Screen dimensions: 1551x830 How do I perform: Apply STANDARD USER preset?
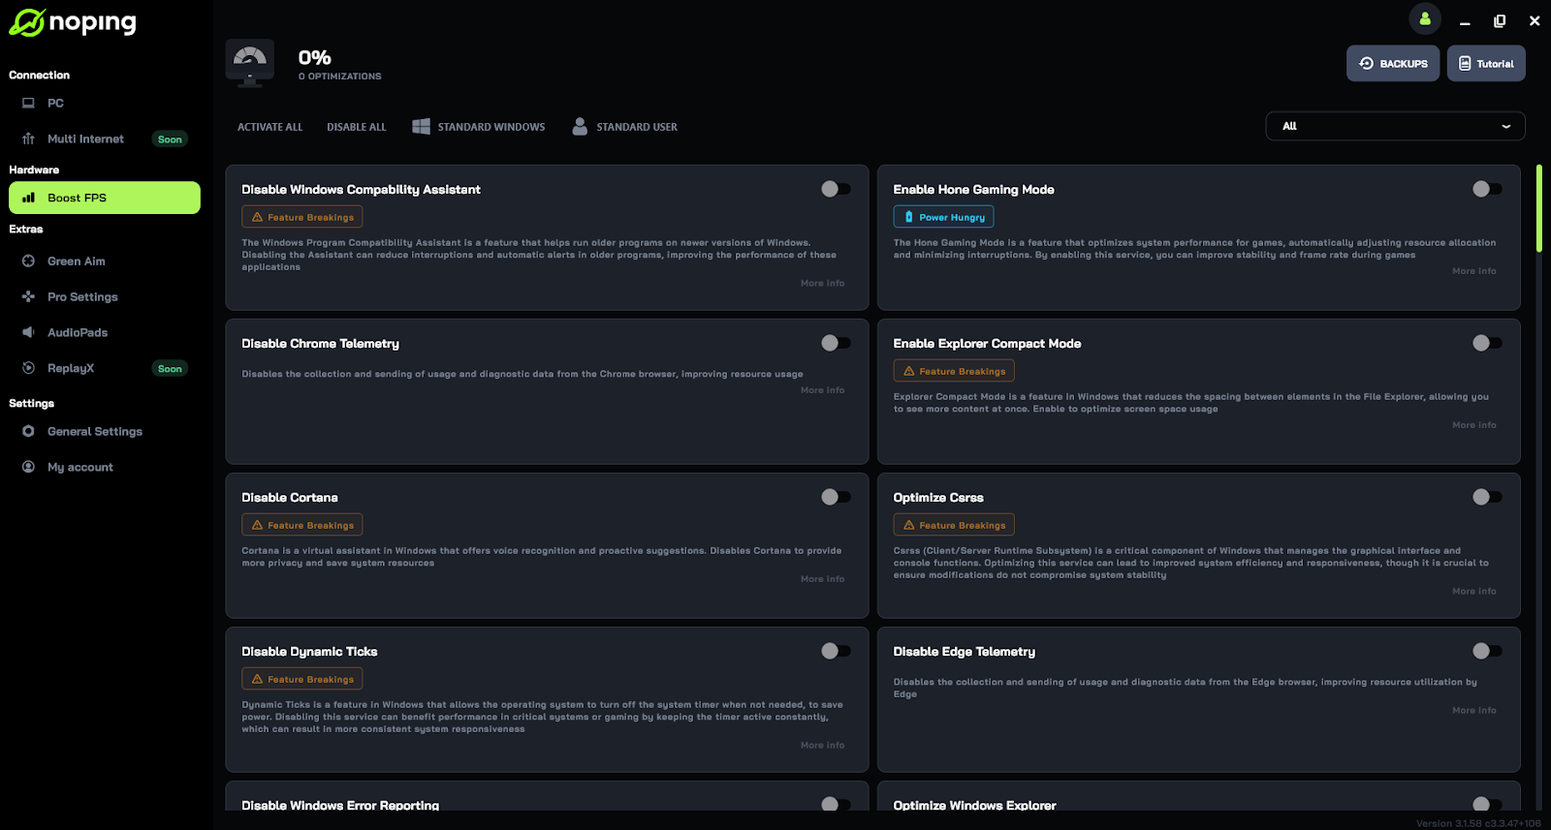[x=625, y=127]
